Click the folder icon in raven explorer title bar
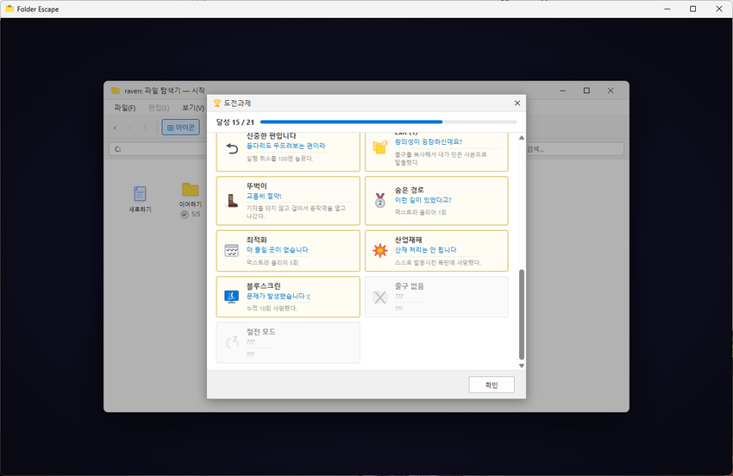Screen dimensions: 733x476 click(x=116, y=91)
